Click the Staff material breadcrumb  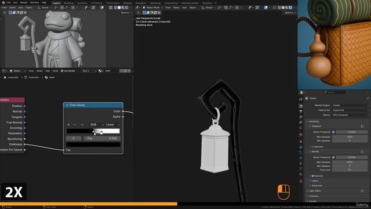pos(50,77)
